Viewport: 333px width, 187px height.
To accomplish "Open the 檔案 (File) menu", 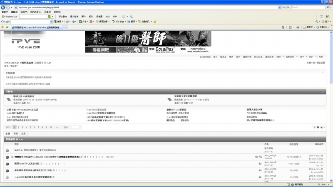I will pos(5,12).
